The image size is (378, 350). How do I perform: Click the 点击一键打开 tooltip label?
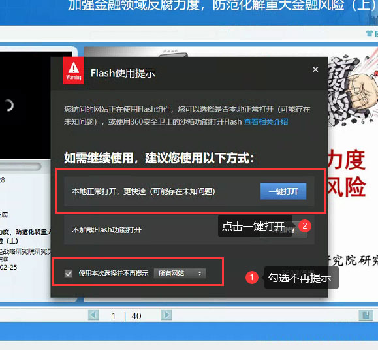coord(253,227)
